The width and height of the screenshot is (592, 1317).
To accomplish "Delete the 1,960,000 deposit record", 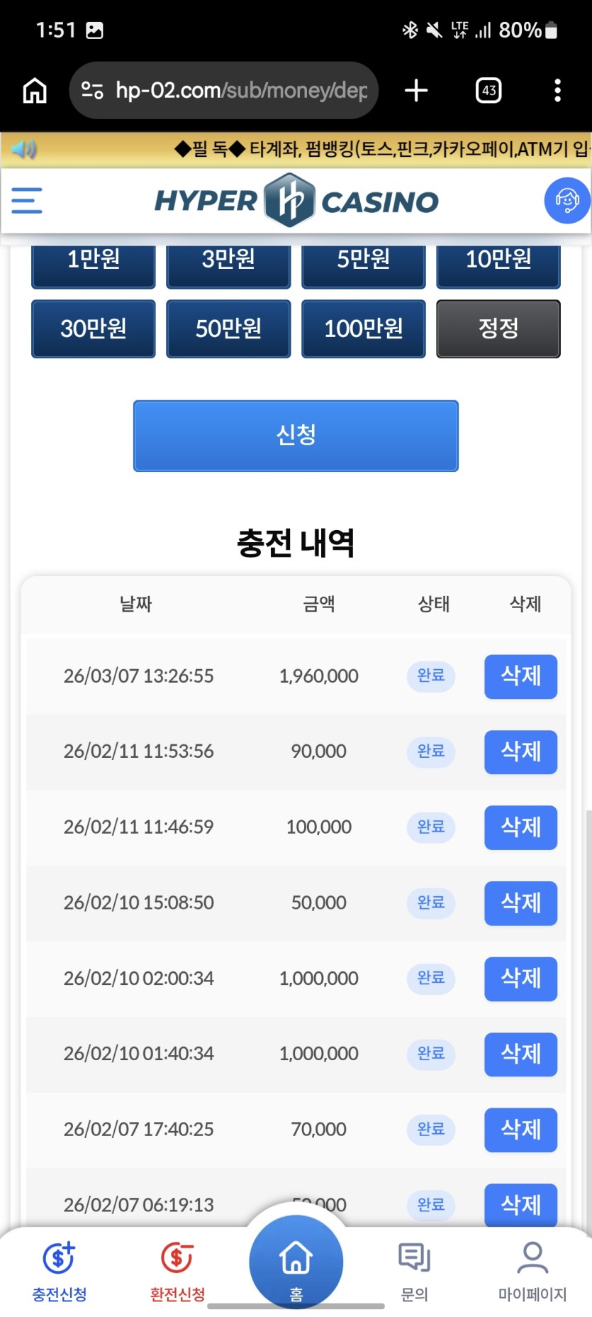I will pos(520,676).
